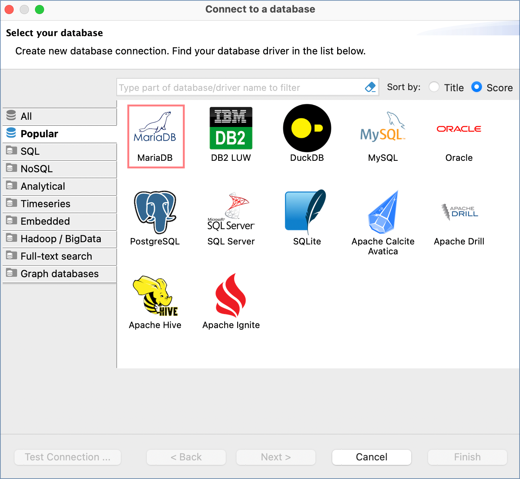Select the MariaDB database driver

tap(156, 136)
